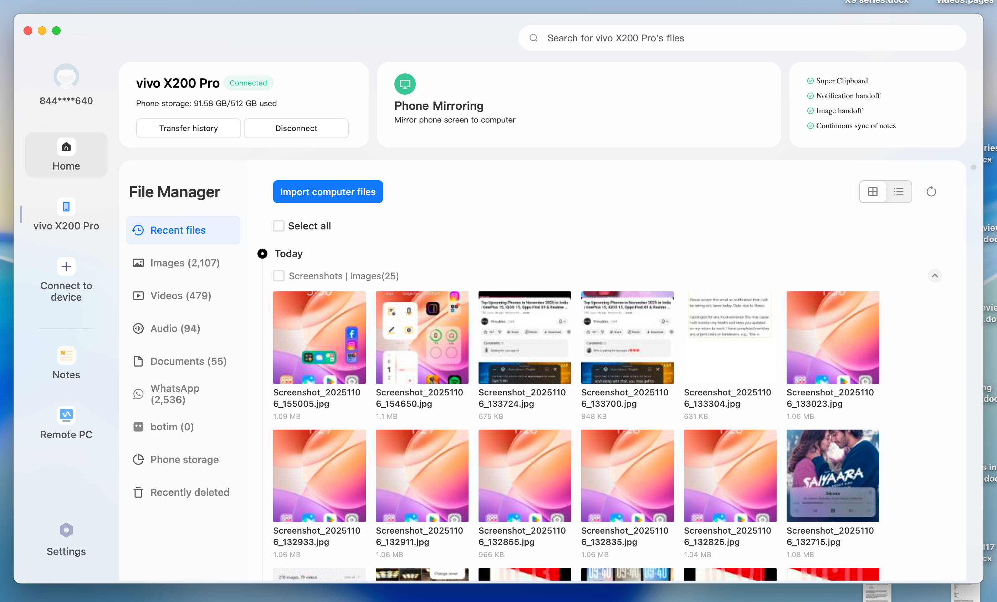
Task: Open Phone storage section
Action: 184,459
